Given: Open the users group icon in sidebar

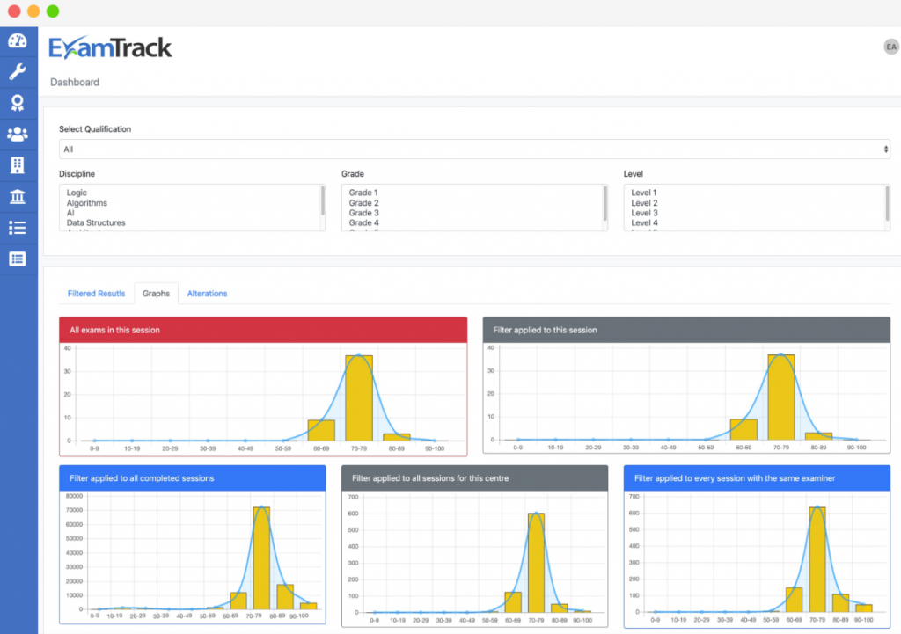Looking at the screenshot, I should [18, 134].
